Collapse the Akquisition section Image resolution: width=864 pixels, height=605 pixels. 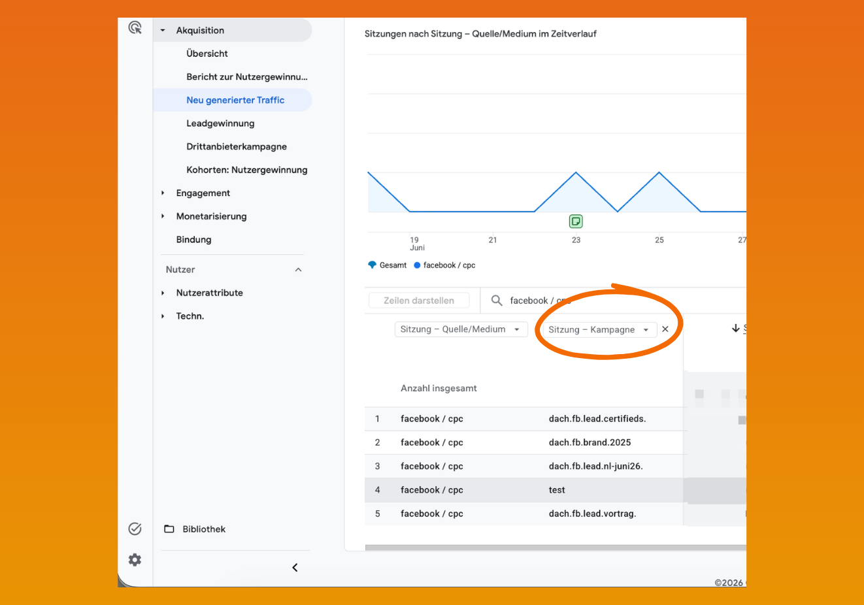163,31
